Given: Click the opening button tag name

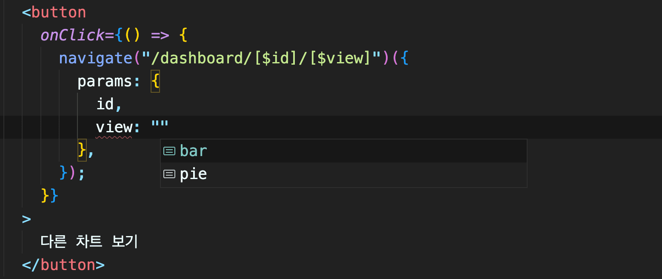Looking at the screenshot, I should pos(59,12).
